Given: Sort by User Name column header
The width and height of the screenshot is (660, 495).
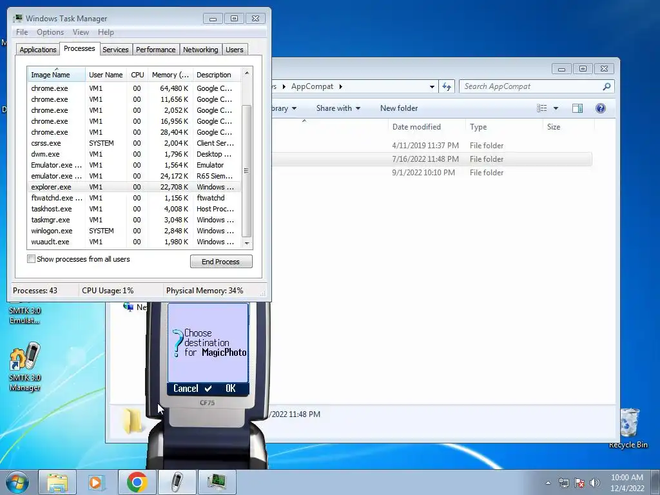Looking at the screenshot, I should 106,75.
